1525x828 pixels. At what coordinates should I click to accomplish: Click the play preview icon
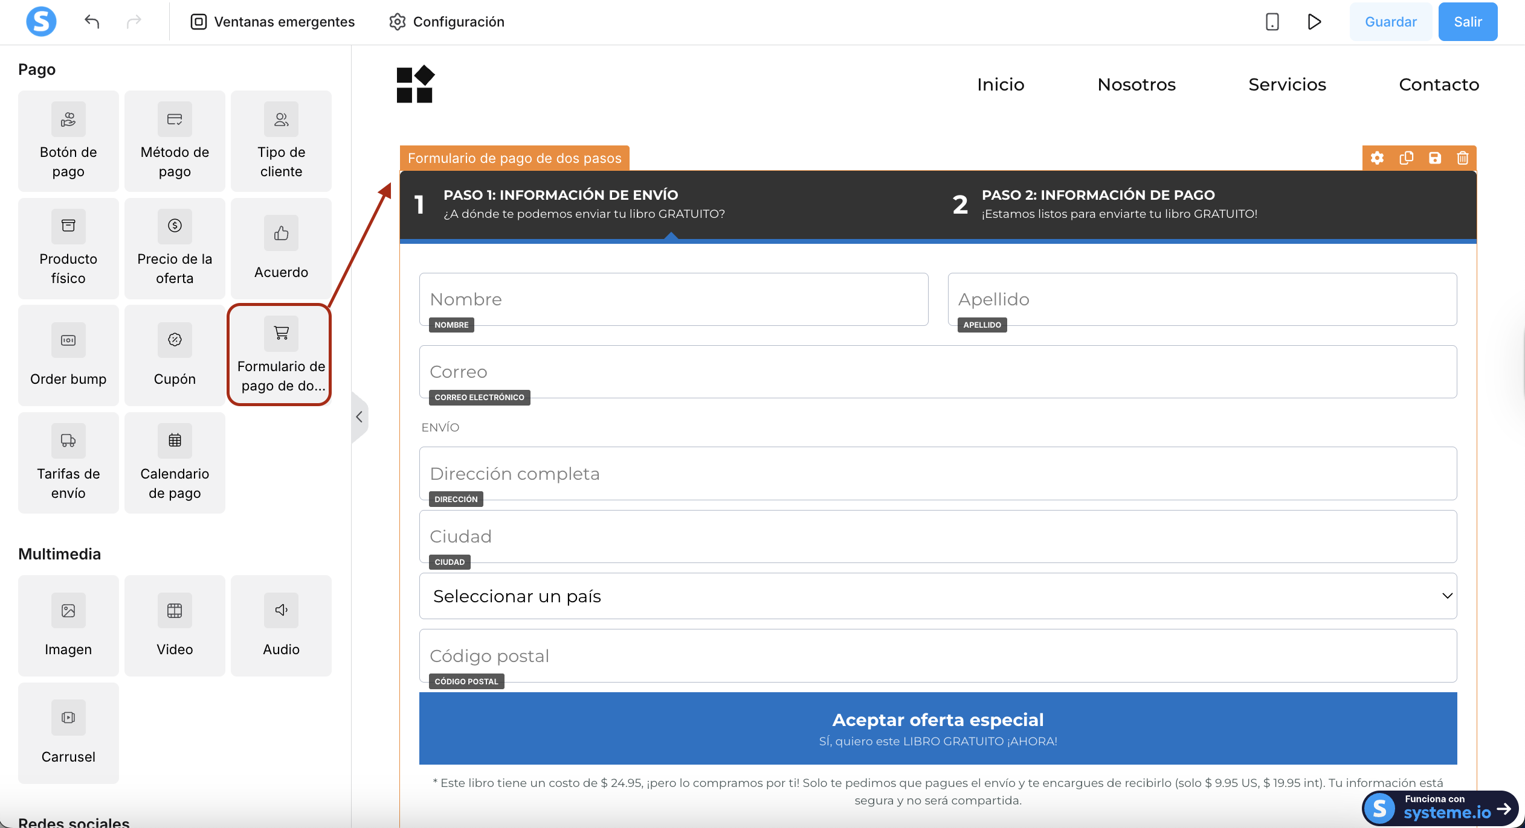point(1314,22)
